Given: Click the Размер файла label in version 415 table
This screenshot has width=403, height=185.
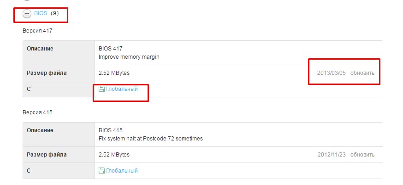Looking at the screenshot, I should 47,155.
